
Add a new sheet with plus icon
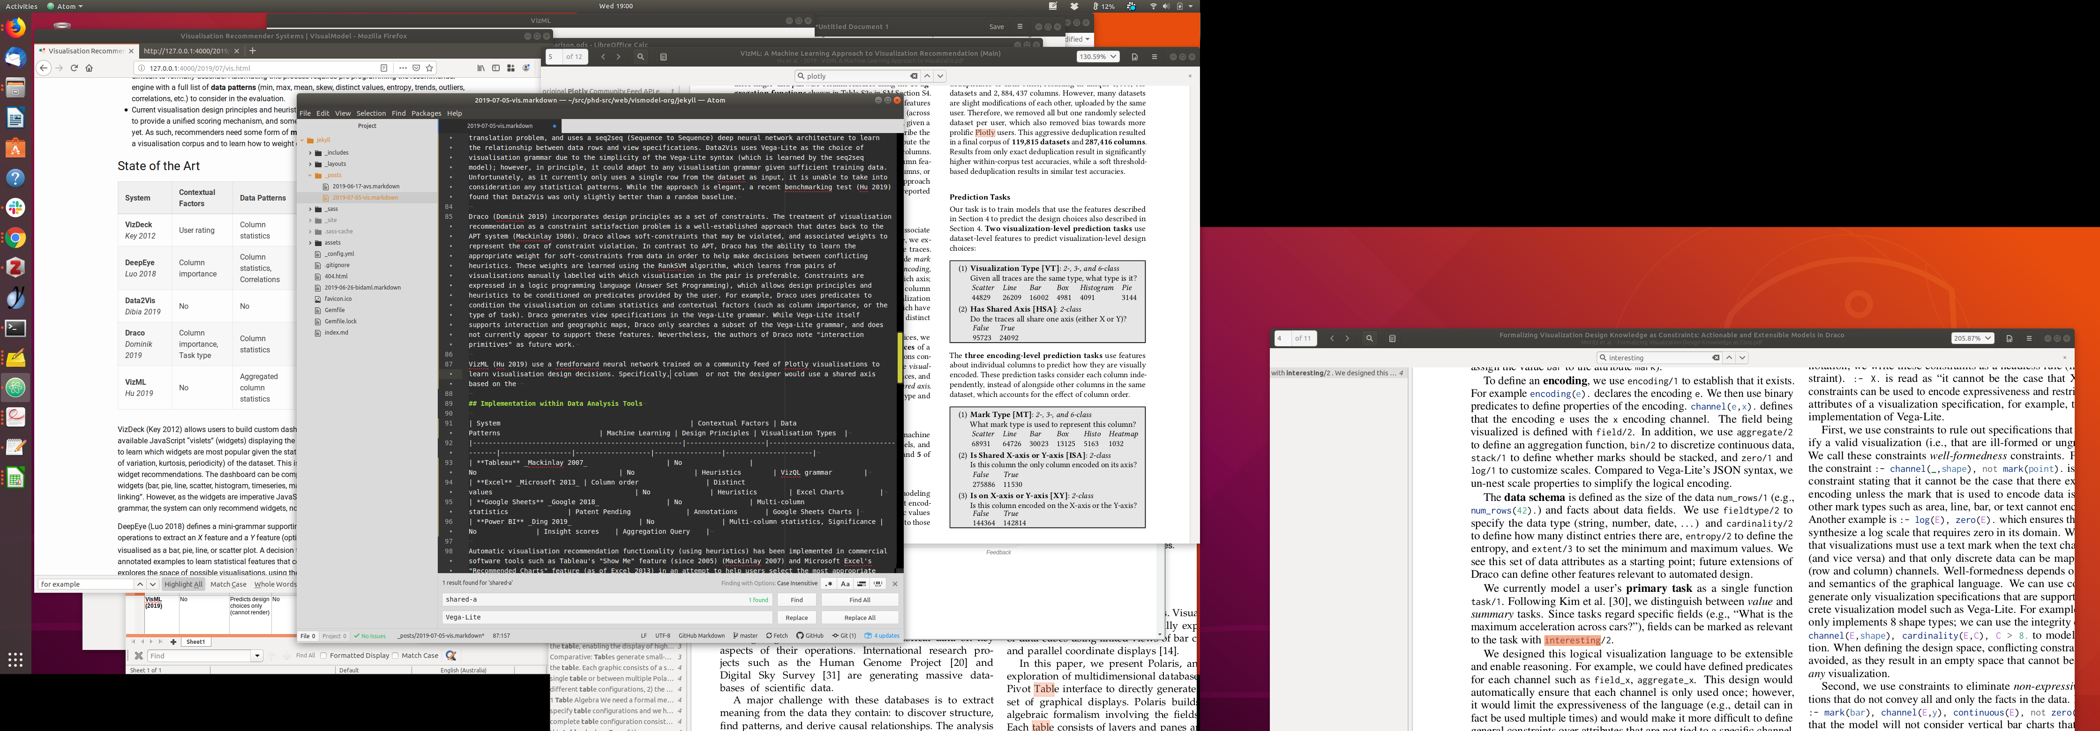173,641
